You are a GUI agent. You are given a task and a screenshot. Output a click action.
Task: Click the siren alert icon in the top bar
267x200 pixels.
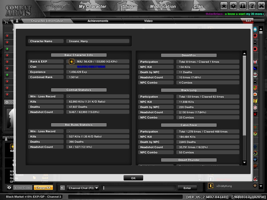click(243, 6)
